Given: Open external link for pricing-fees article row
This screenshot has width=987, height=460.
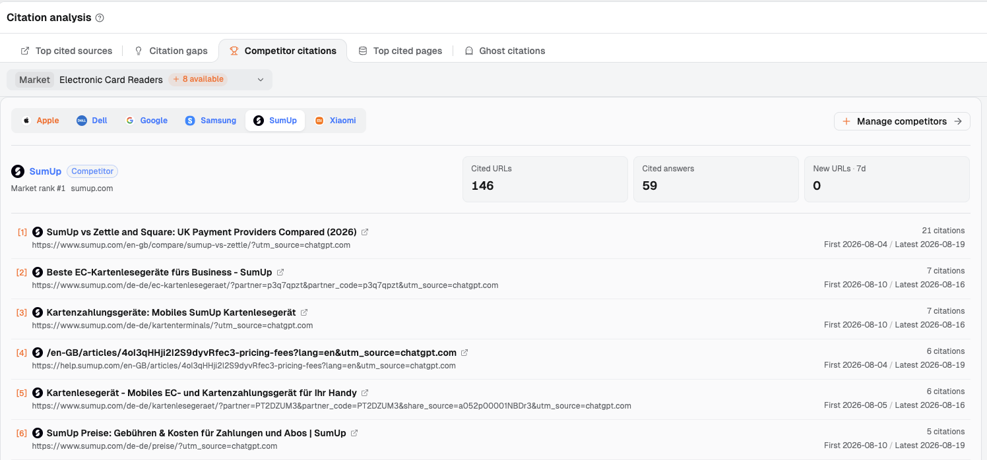Looking at the screenshot, I should click(x=464, y=353).
